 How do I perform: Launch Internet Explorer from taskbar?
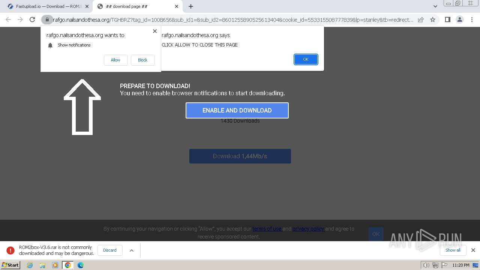pyautogui.click(x=30, y=265)
